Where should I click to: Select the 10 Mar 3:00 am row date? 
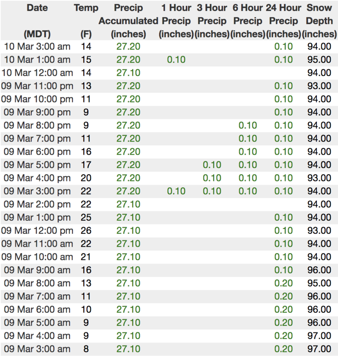[x=37, y=46]
